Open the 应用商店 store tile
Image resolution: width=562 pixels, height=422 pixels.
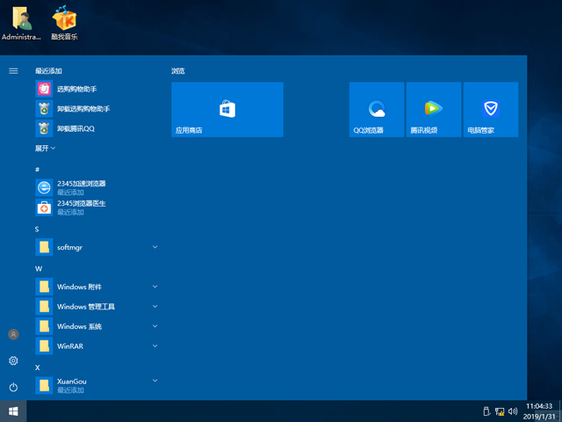click(227, 109)
